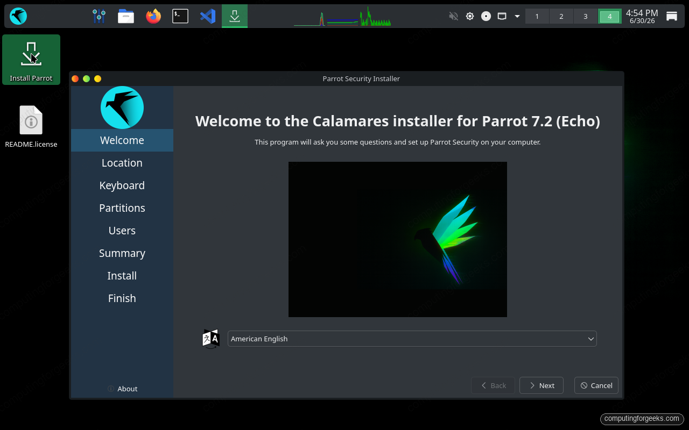Switch to virtual desktop 2
The width and height of the screenshot is (689, 430).
click(561, 16)
